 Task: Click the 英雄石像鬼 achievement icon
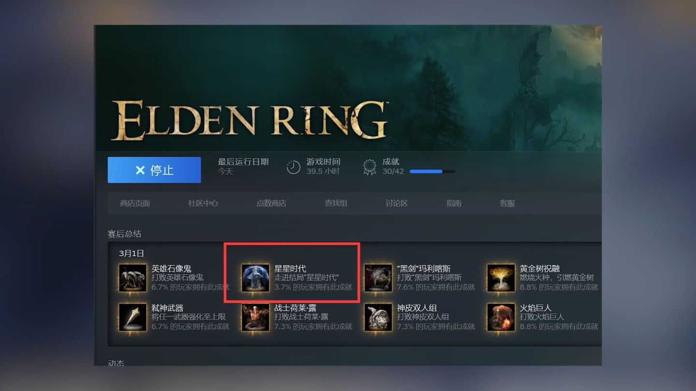coord(132,278)
